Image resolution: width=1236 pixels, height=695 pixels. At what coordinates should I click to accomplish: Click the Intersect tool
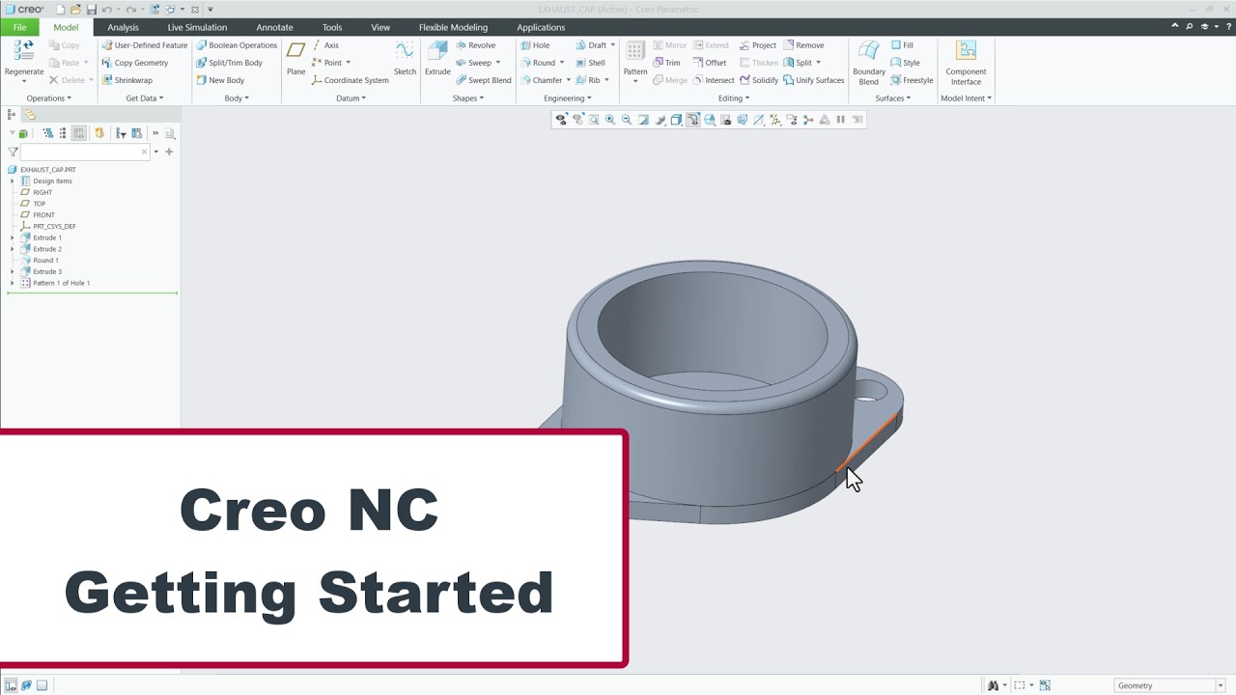tap(714, 80)
